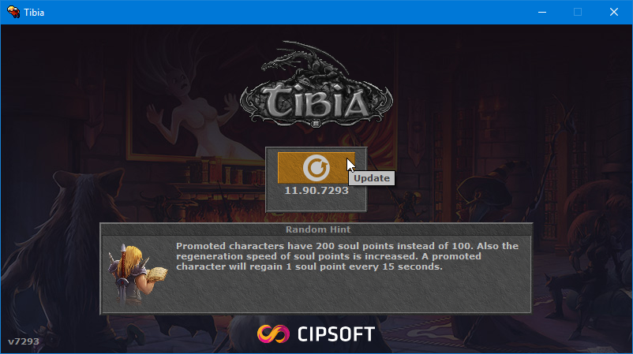Click the circular refresh arrow icon
The width and height of the screenshot is (633, 354).
click(316, 168)
